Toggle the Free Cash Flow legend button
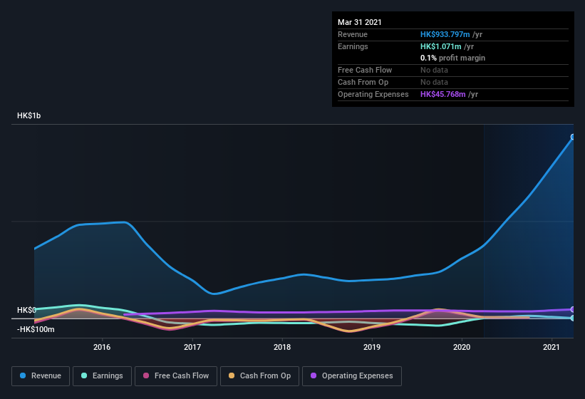This screenshot has height=399, width=585. [x=176, y=376]
